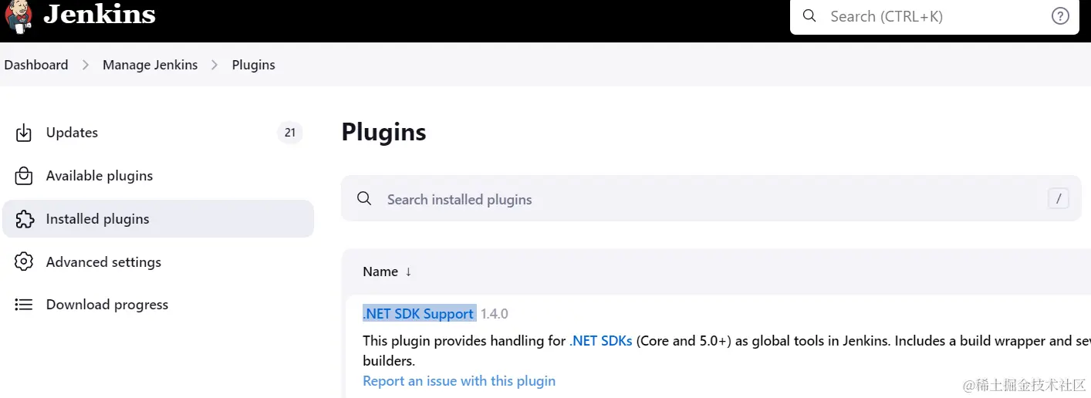Click the Updates download icon

pyautogui.click(x=24, y=133)
